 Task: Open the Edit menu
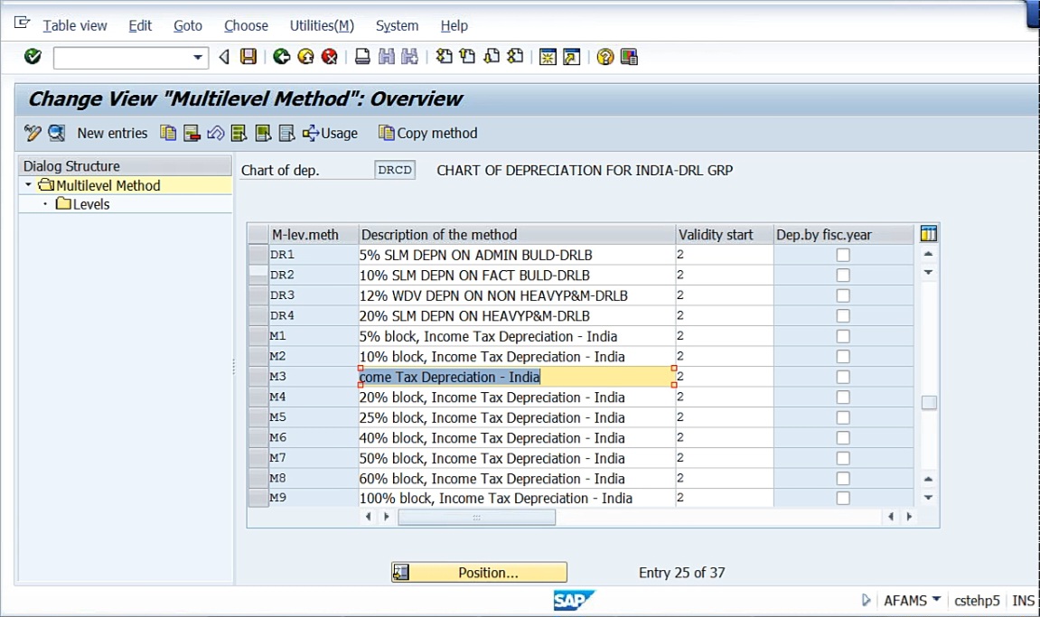click(x=140, y=26)
